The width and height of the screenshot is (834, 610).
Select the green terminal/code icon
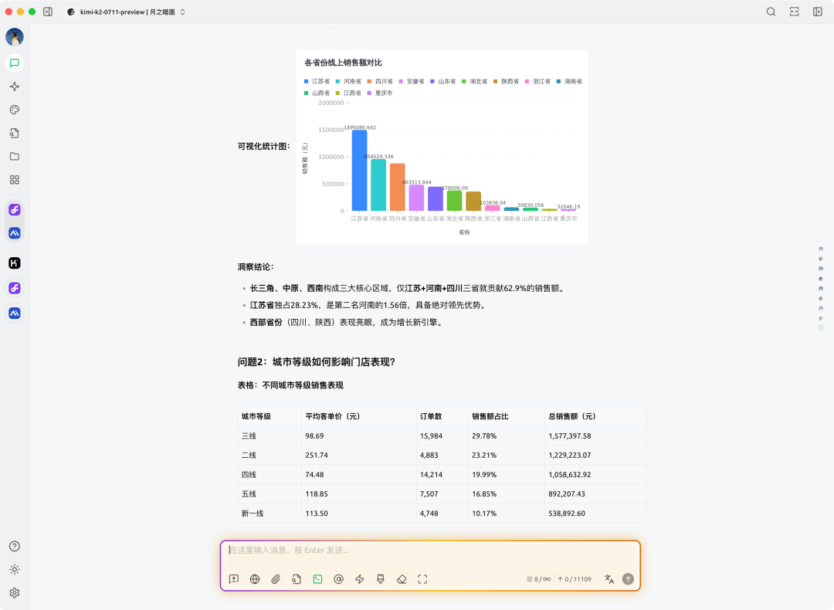click(x=317, y=578)
